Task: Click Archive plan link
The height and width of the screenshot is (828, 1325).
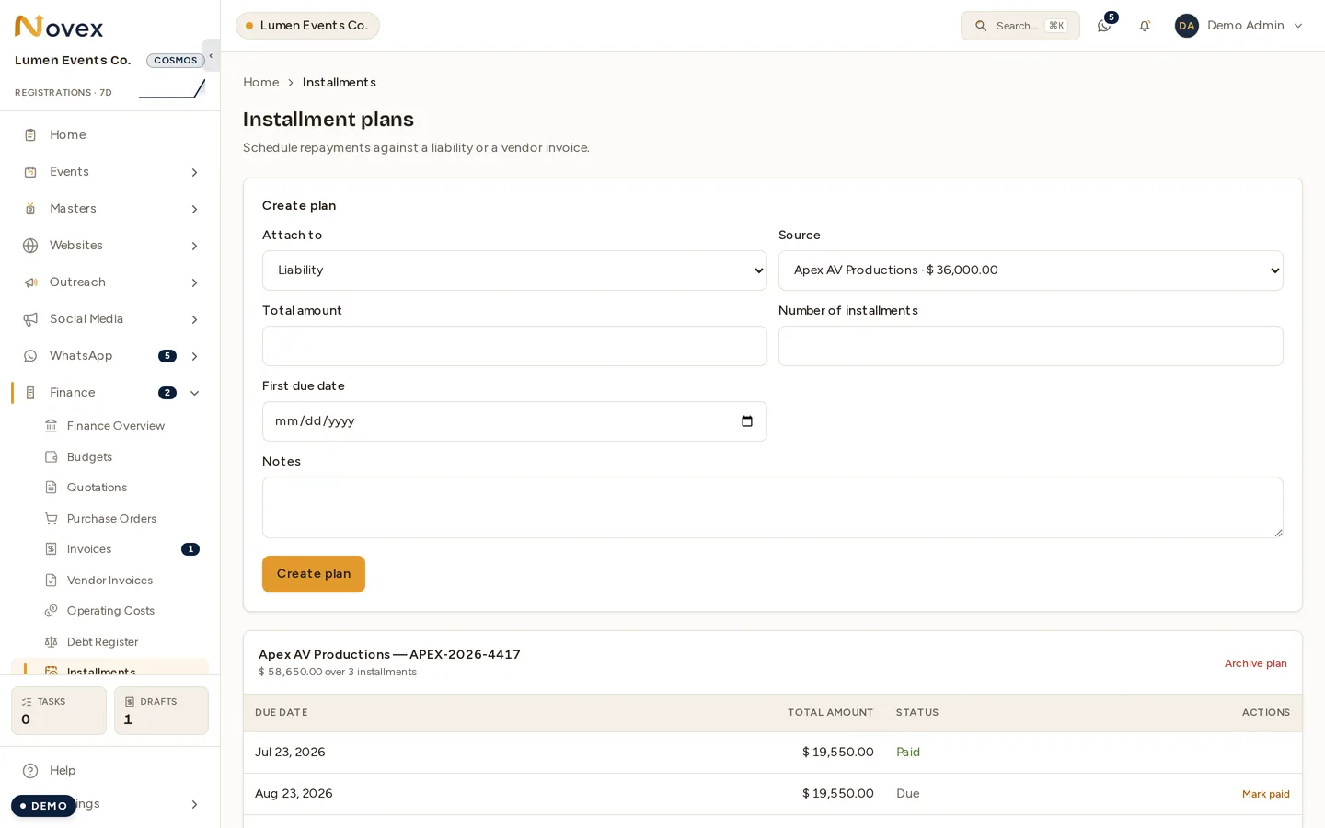Action: point(1255,663)
